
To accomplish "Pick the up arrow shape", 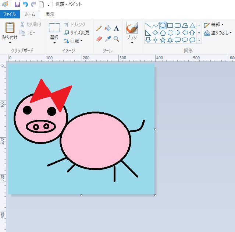I will coord(192,33).
